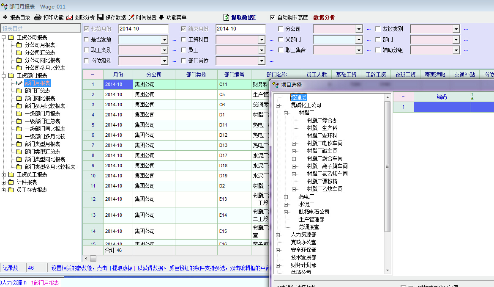Click the 提取数据 refresh icon
Viewport: 494px width, 287px height.
point(227,17)
